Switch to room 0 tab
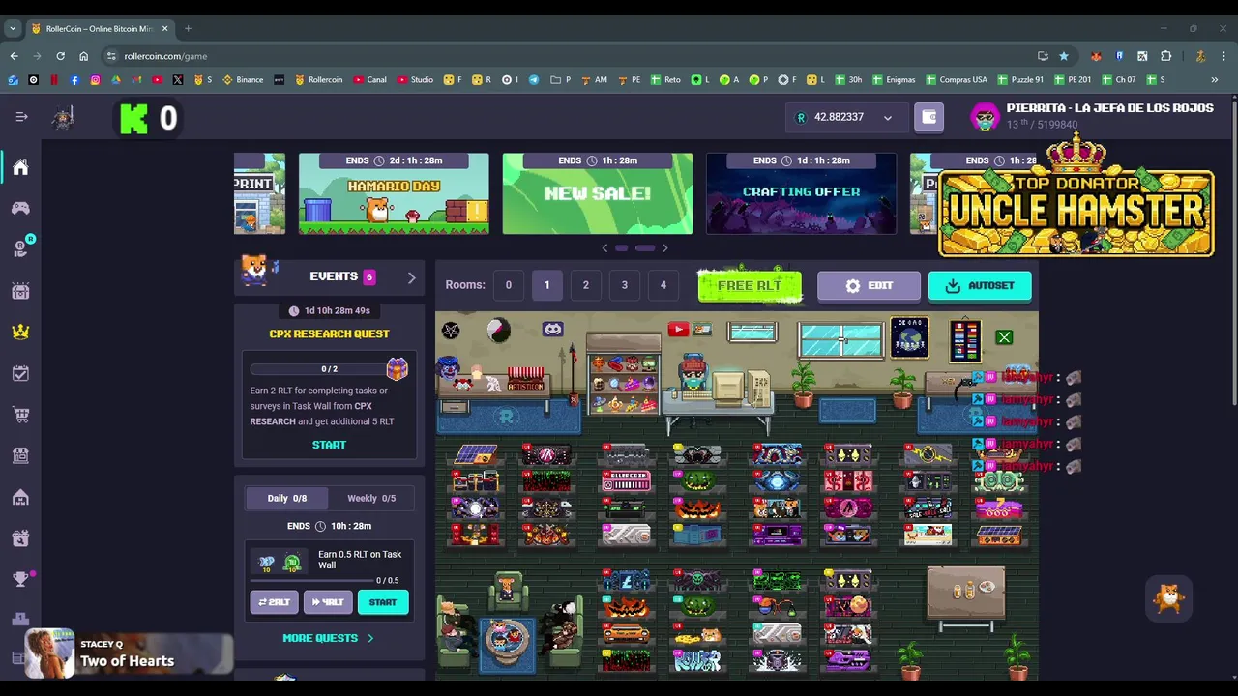Viewport: 1238px width, 696px height. [508, 285]
